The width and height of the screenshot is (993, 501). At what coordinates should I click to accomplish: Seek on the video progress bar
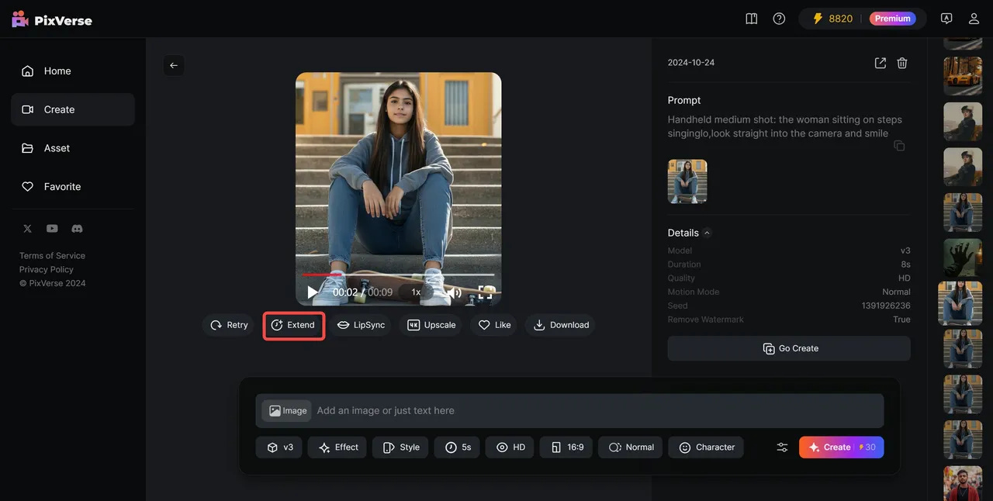pos(398,275)
